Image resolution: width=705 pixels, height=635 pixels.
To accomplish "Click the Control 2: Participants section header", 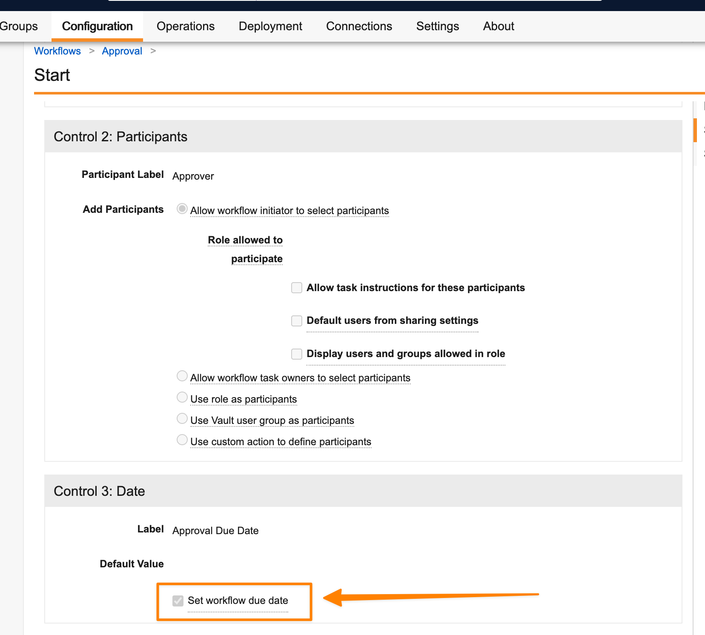I will pos(120,137).
